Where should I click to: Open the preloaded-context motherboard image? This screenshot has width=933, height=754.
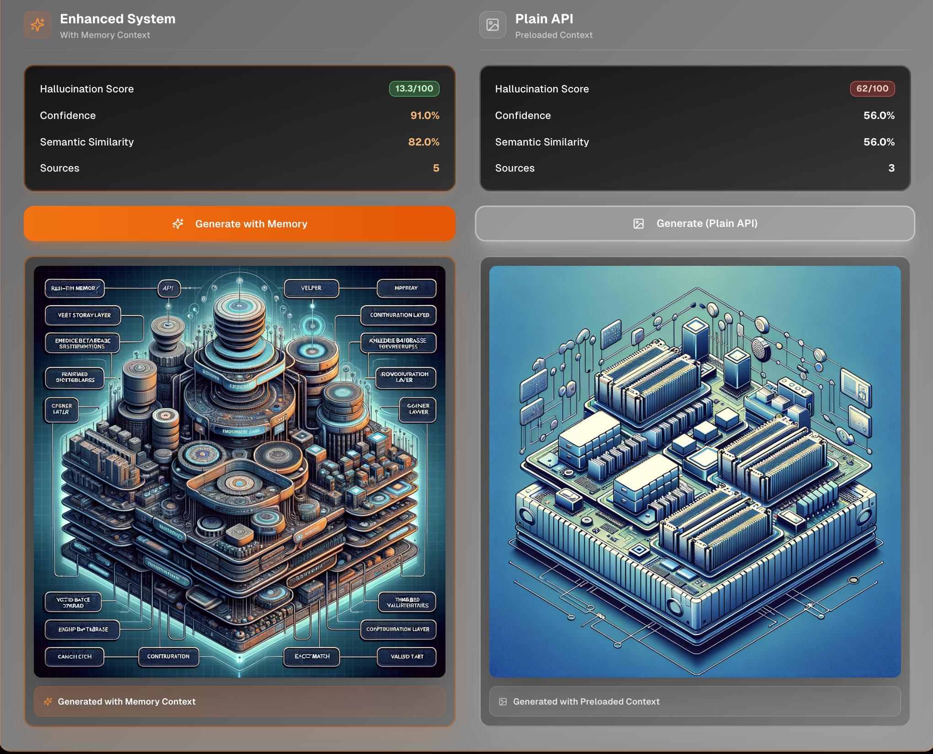tap(694, 471)
